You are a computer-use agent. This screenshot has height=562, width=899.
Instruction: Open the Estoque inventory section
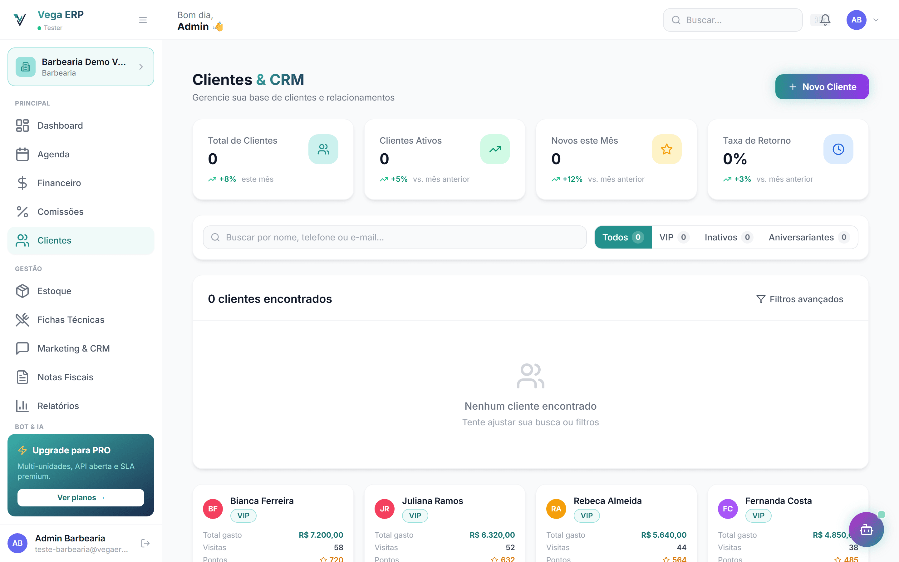click(x=54, y=291)
